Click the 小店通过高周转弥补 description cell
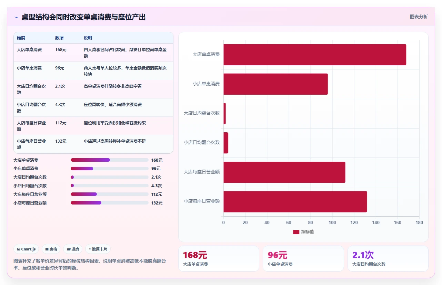 point(115,141)
